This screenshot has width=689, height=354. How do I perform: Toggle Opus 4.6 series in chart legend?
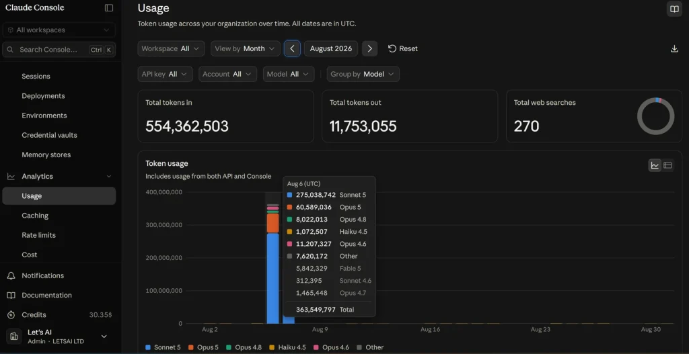[331, 347]
